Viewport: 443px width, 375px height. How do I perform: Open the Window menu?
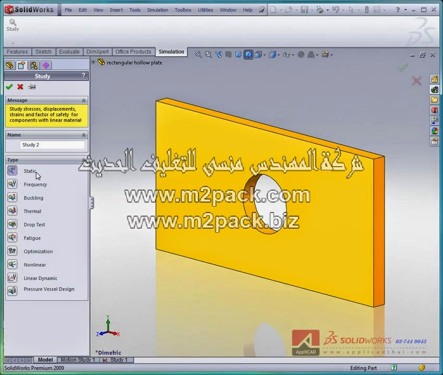(228, 10)
